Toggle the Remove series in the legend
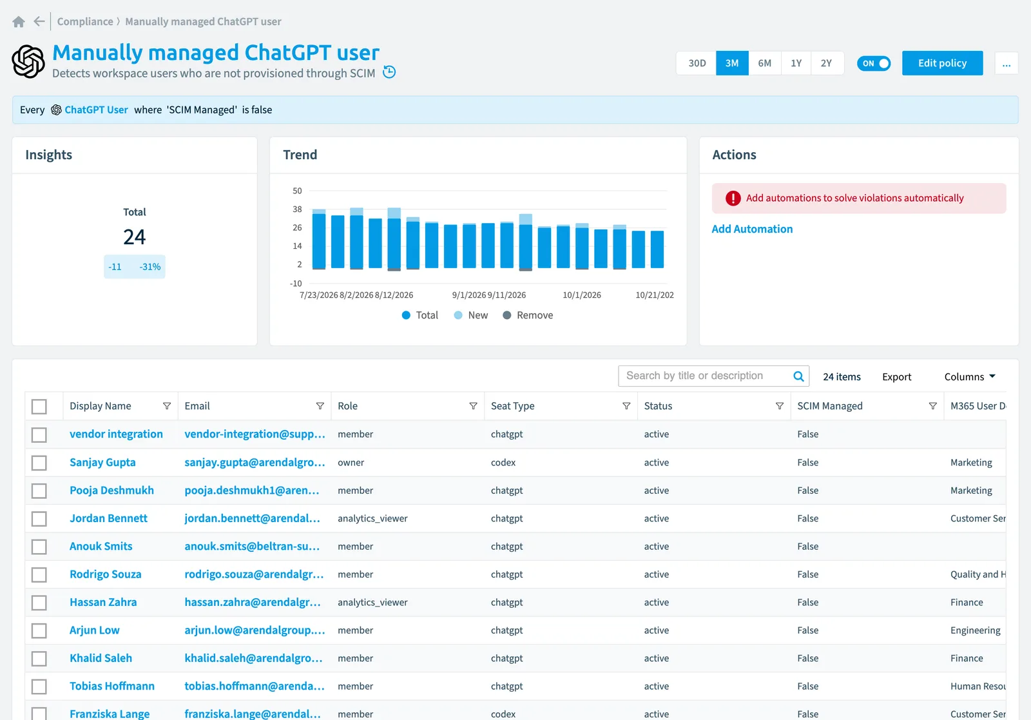The image size is (1031, 720). pos(528,315)
